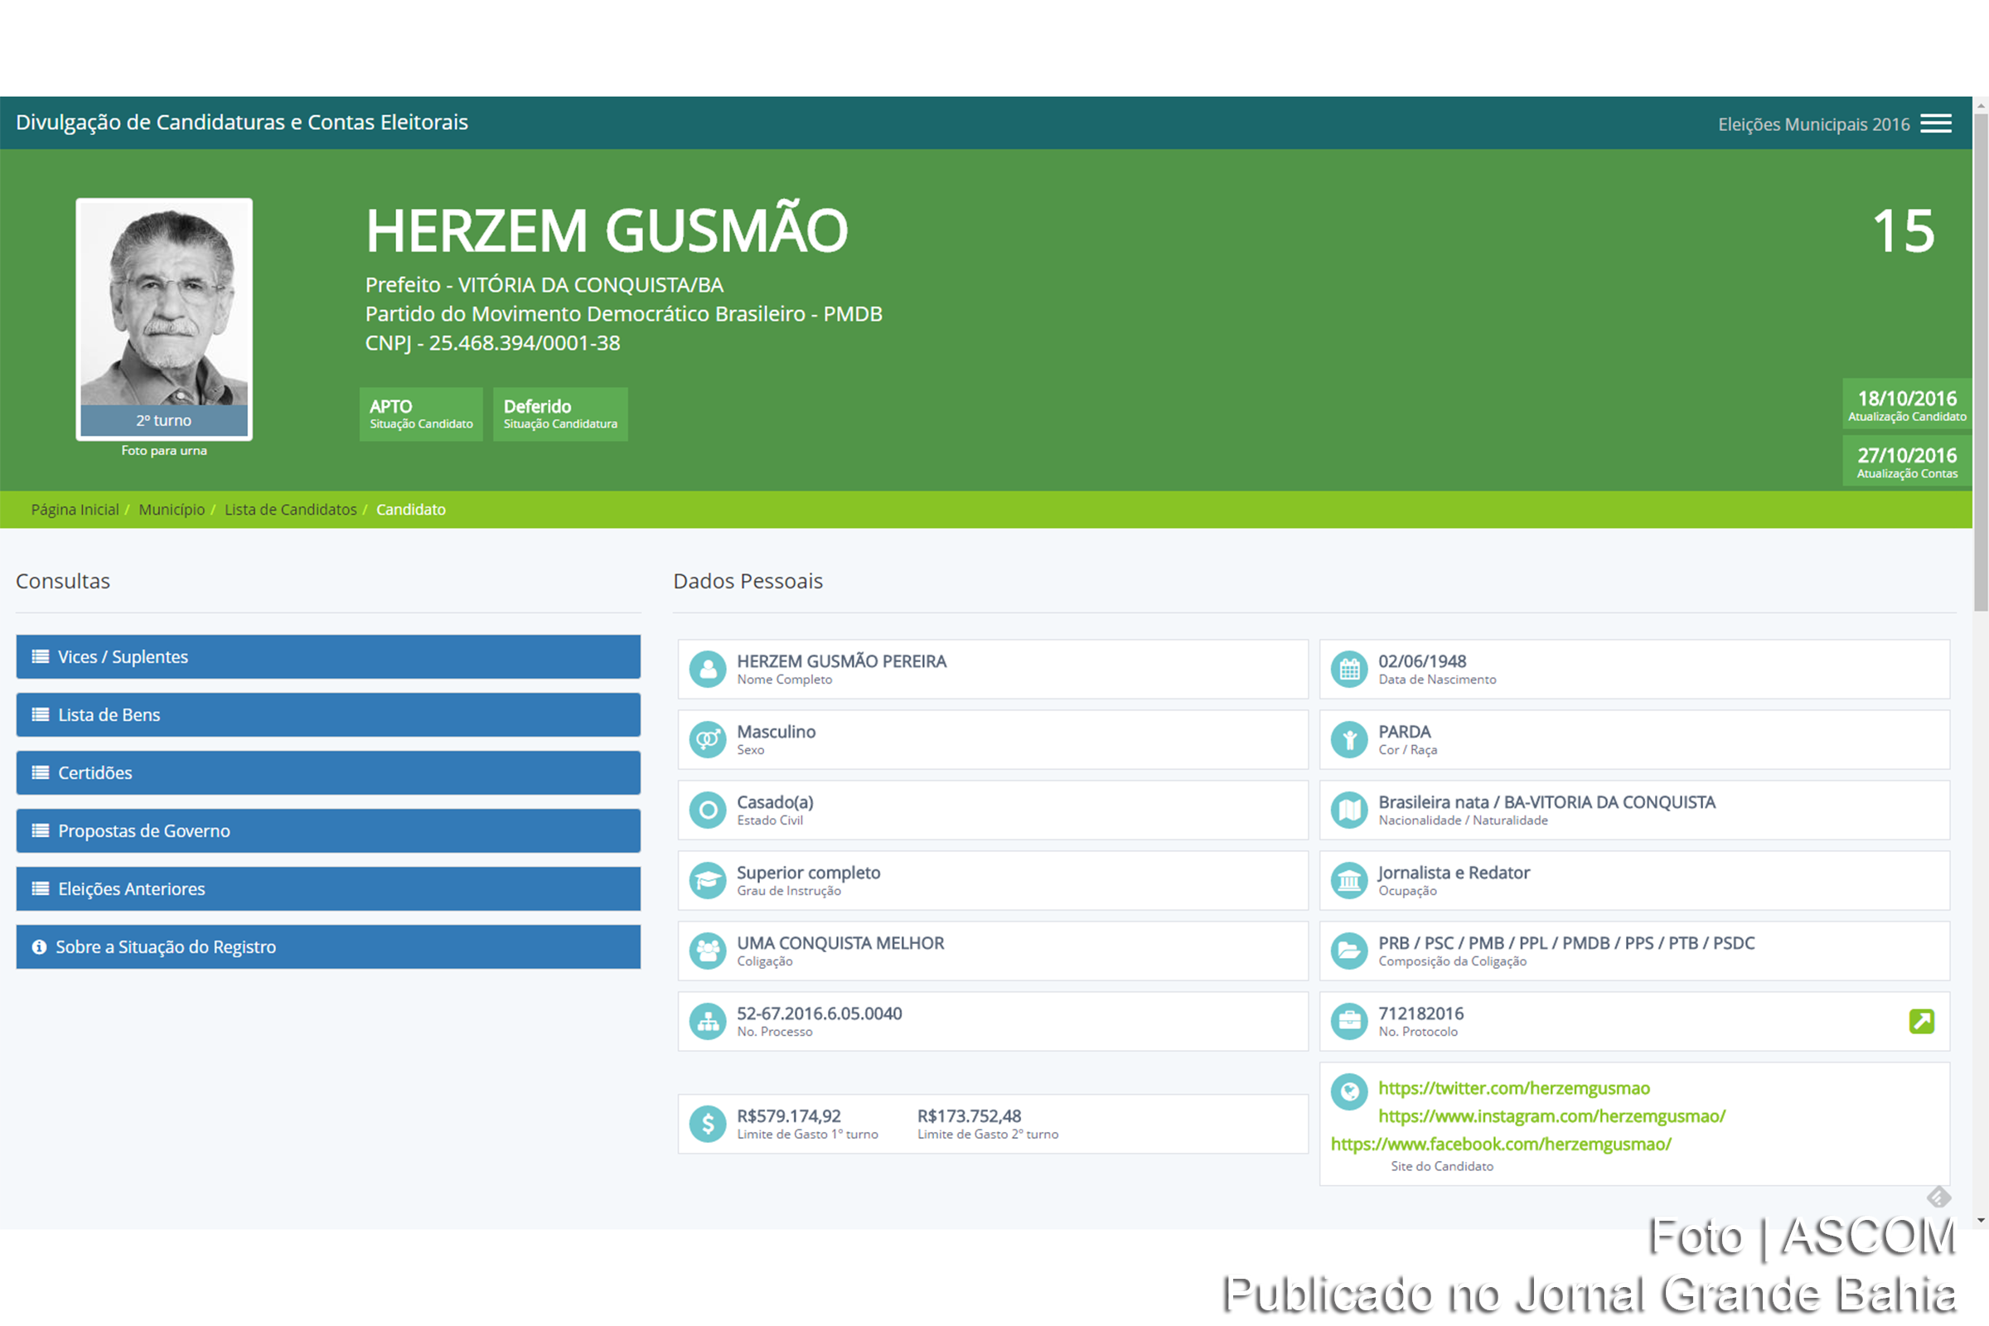
Task: Click the page vertical scrollbar
Action: click(x=1981, y=364)
